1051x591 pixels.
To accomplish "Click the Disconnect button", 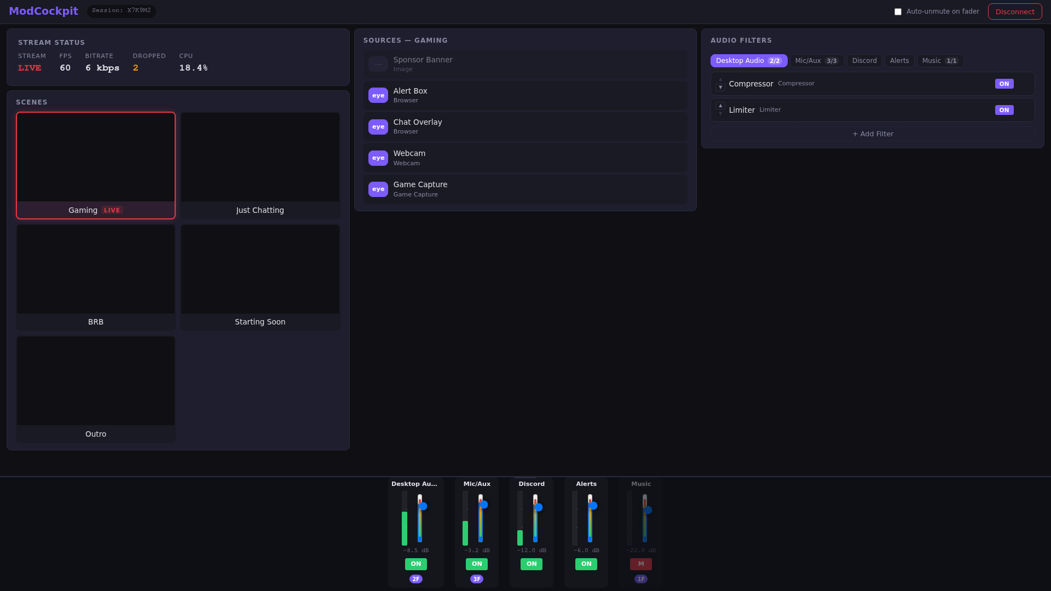I will coord(1015,11).
